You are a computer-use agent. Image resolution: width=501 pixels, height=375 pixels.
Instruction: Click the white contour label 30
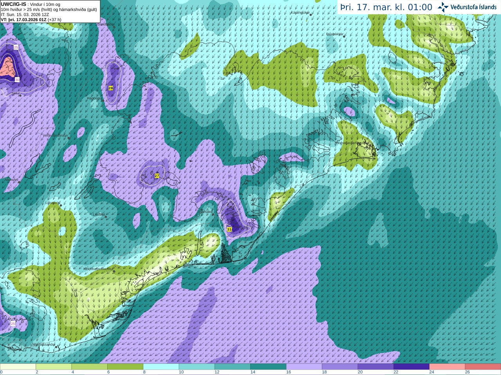(x=17, y=79)
